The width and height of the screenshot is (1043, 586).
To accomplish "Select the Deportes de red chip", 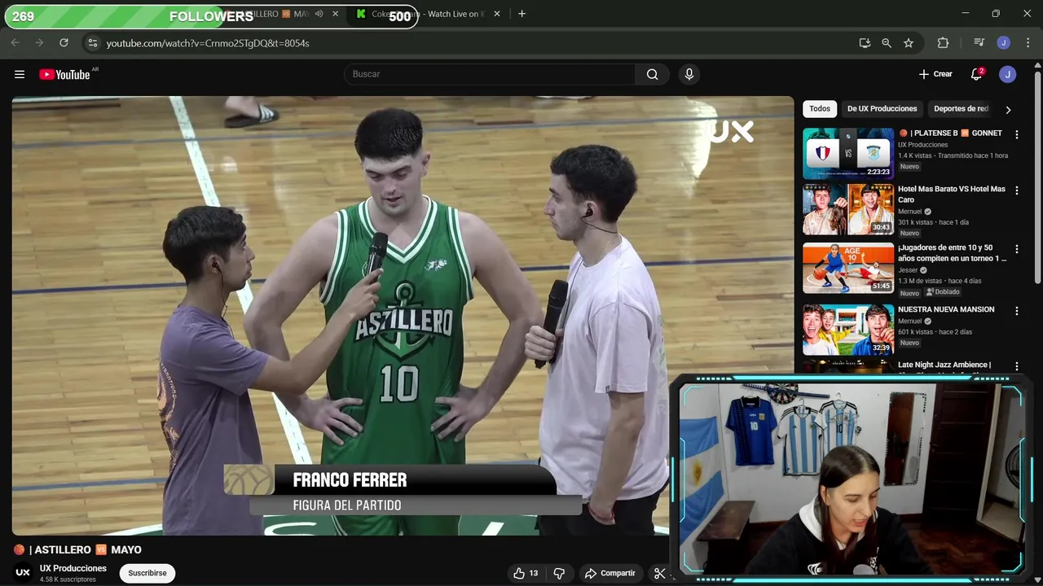I will coord(961,109).
